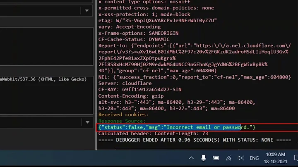Viewport: 298px width, 167px height.
Task: Open the upper dropdown arrow in left panel
Action: click(87, 11)
